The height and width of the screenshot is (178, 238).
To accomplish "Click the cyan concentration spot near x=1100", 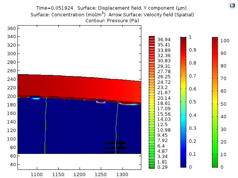I will (x=35, y=98).
